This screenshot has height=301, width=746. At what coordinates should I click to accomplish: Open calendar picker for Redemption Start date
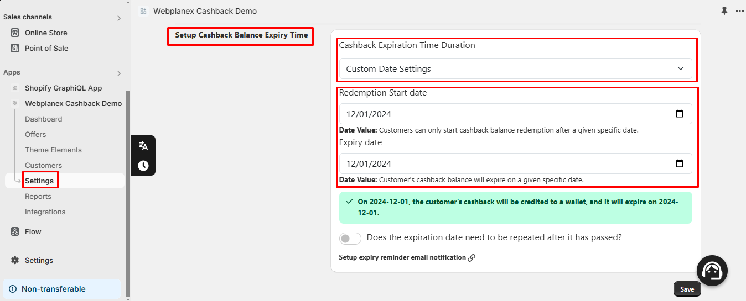680,114
